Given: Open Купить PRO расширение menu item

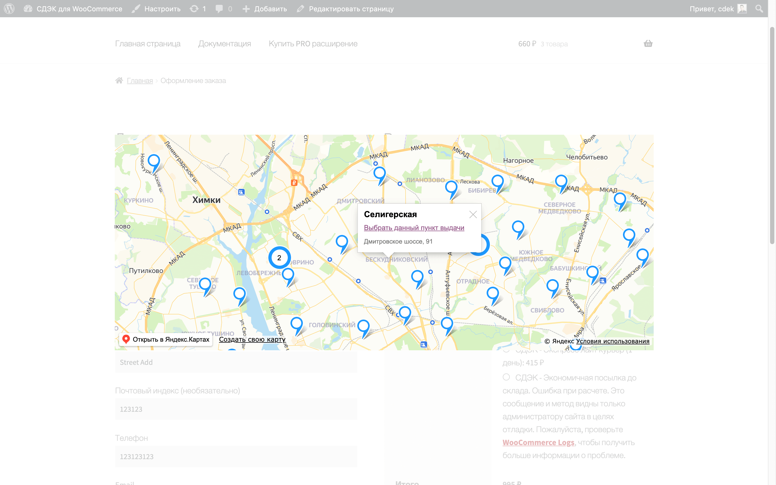Looking at the screenshot, I should (313, 44).
